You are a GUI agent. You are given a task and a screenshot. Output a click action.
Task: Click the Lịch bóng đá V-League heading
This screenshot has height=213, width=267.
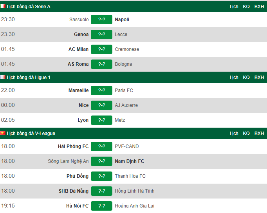31,133
